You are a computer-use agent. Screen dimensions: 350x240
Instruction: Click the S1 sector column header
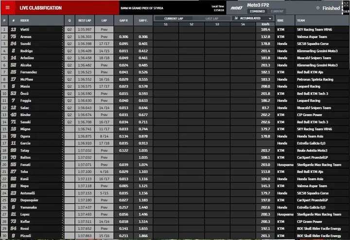[166, 24]
